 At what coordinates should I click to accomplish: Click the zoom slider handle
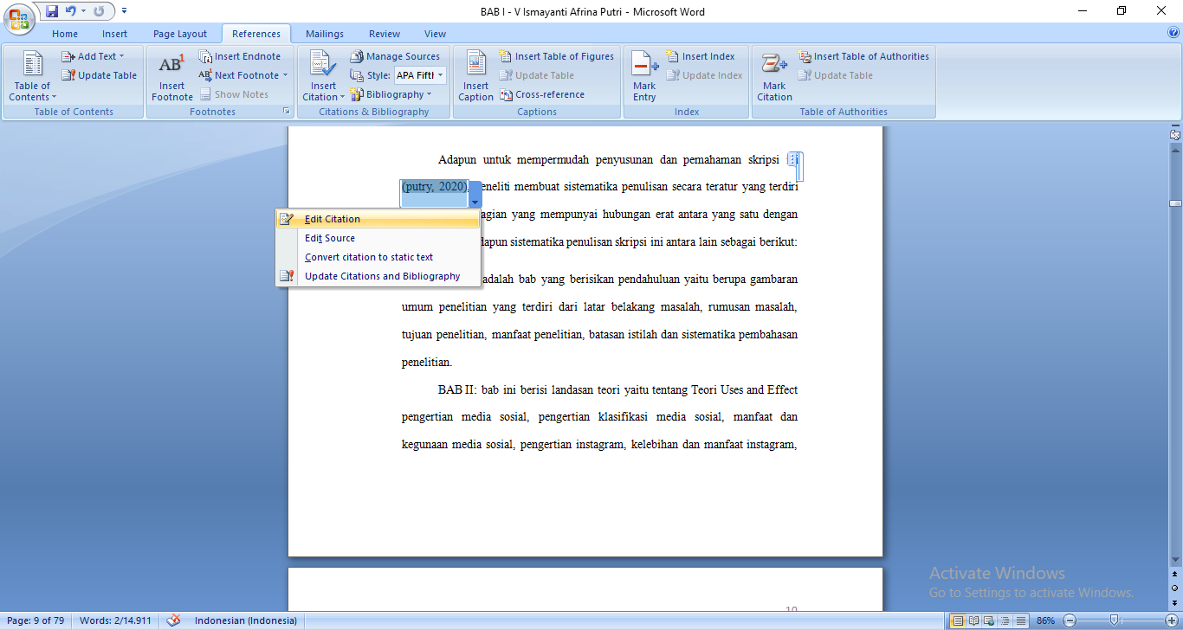(1115, 620)
